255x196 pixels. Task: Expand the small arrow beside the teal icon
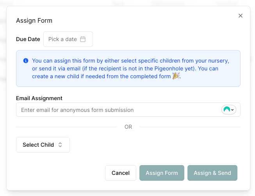[233, 110]
